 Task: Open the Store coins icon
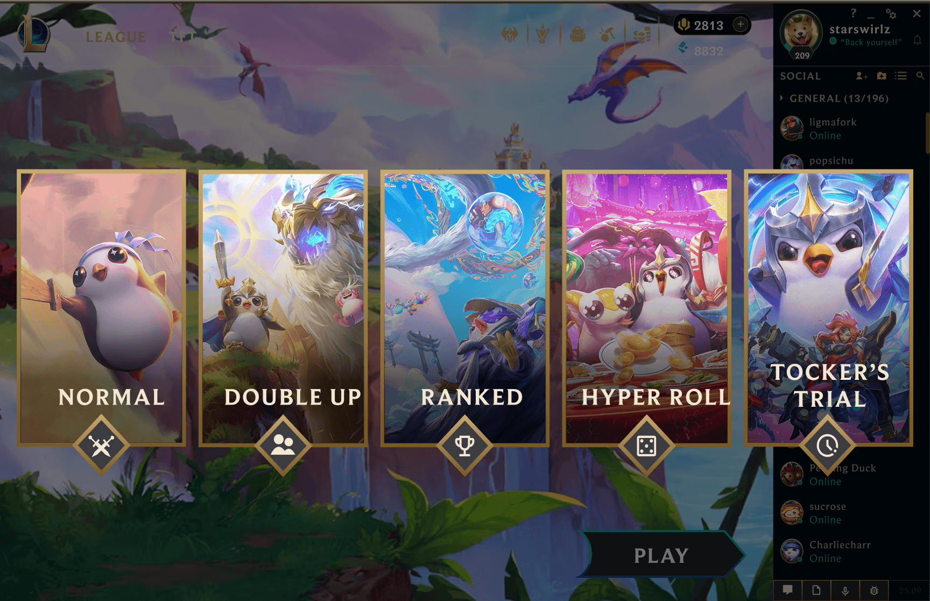tap(642, 35)
